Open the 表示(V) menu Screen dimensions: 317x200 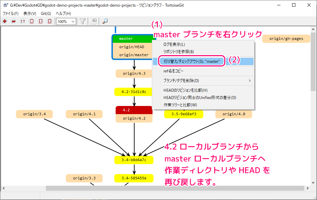(x=30, y=14)
